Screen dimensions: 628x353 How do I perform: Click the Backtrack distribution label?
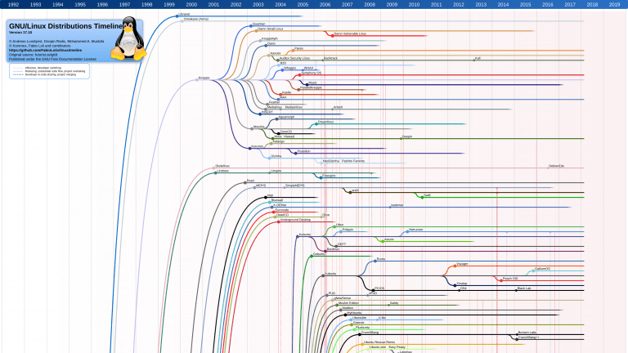[330, 58]
